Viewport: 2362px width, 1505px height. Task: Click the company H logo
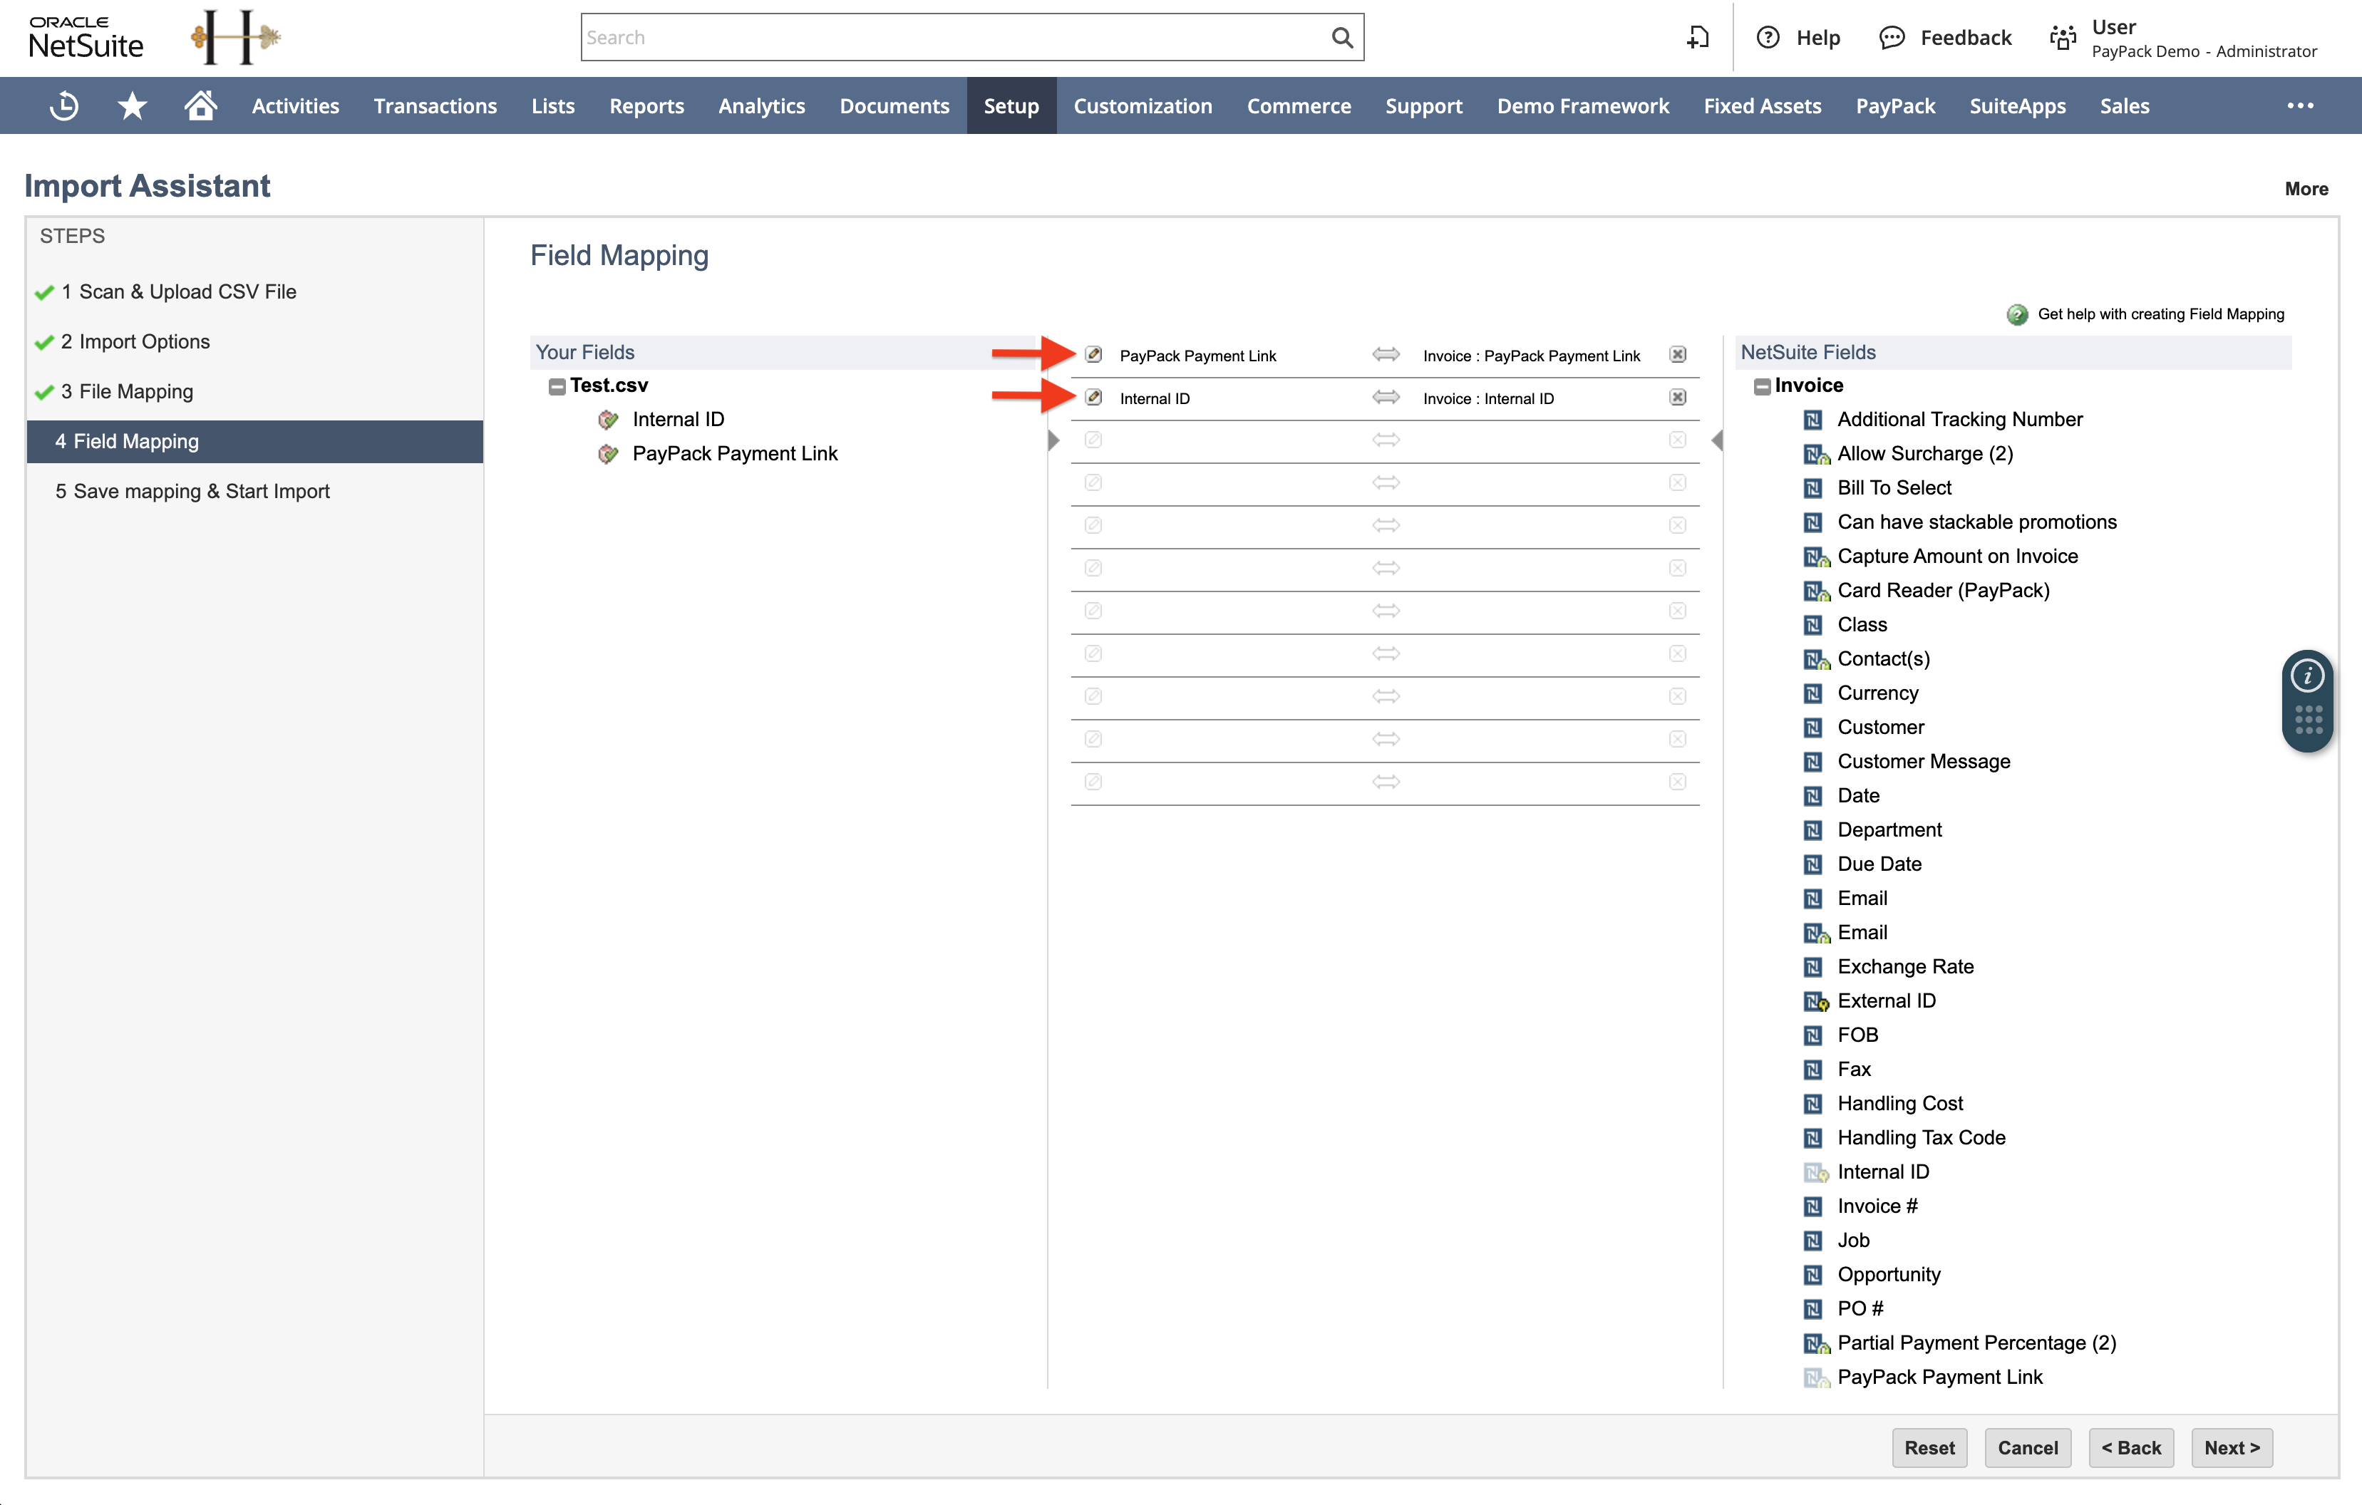pyautogui.click(x=235, y=37)
